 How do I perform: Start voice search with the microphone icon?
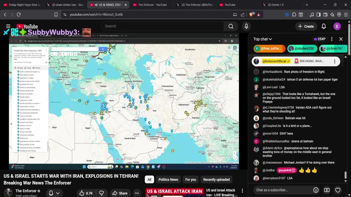(246, 26)
